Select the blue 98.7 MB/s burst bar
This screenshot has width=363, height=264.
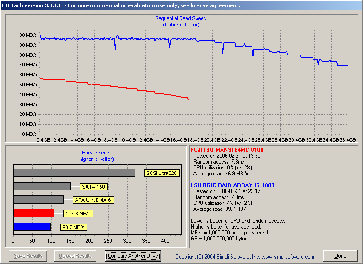pyautogui.click(x=32, y=227)
